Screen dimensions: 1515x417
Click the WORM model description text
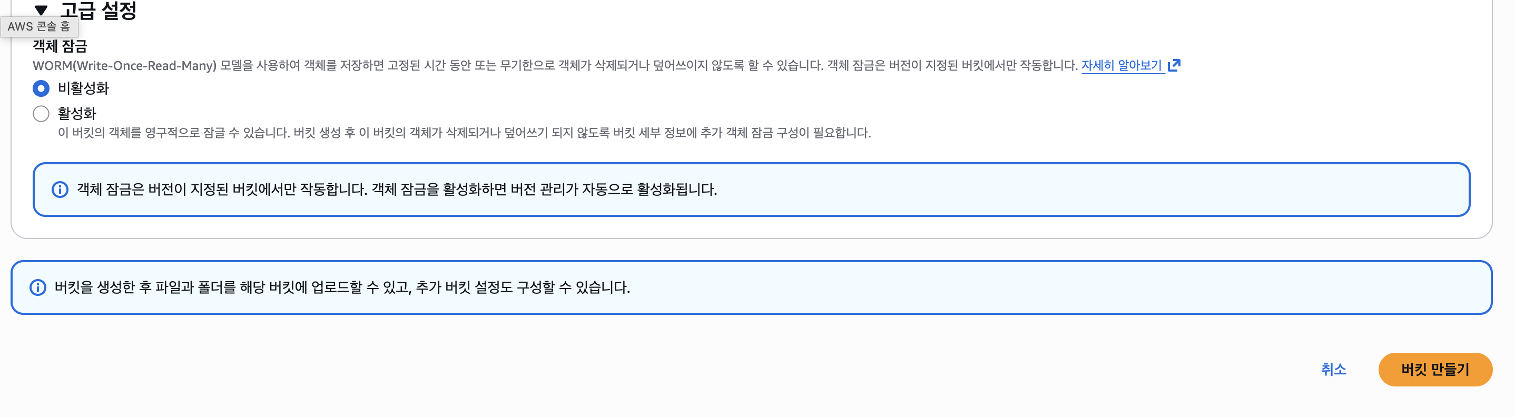555,65
